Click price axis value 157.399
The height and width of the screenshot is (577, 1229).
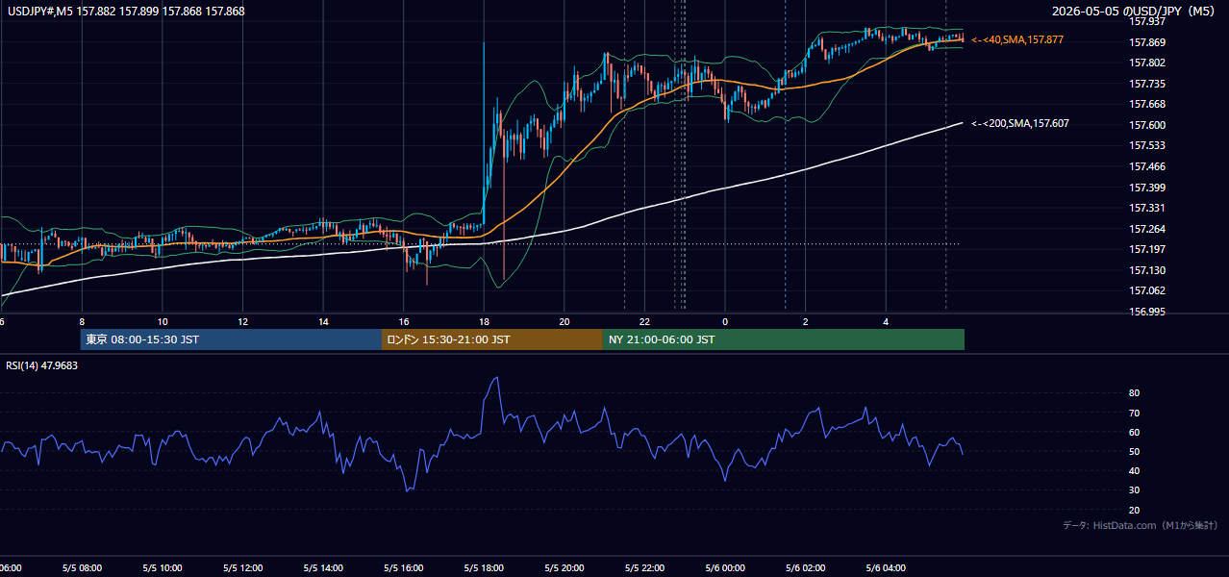pyautogui.click(x=1146, y=188)
